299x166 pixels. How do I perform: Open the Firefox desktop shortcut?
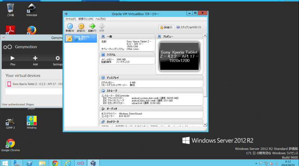tap(32, 30)
